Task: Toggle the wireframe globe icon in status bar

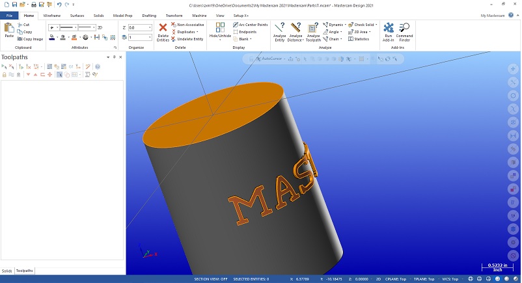Action: pos(471,279)
